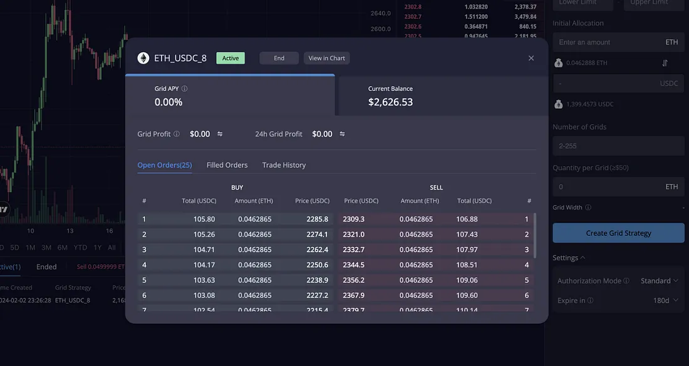Click the Grid APY value 0.00%
Viewport: 689px width, 366px height.
[168, 102]
